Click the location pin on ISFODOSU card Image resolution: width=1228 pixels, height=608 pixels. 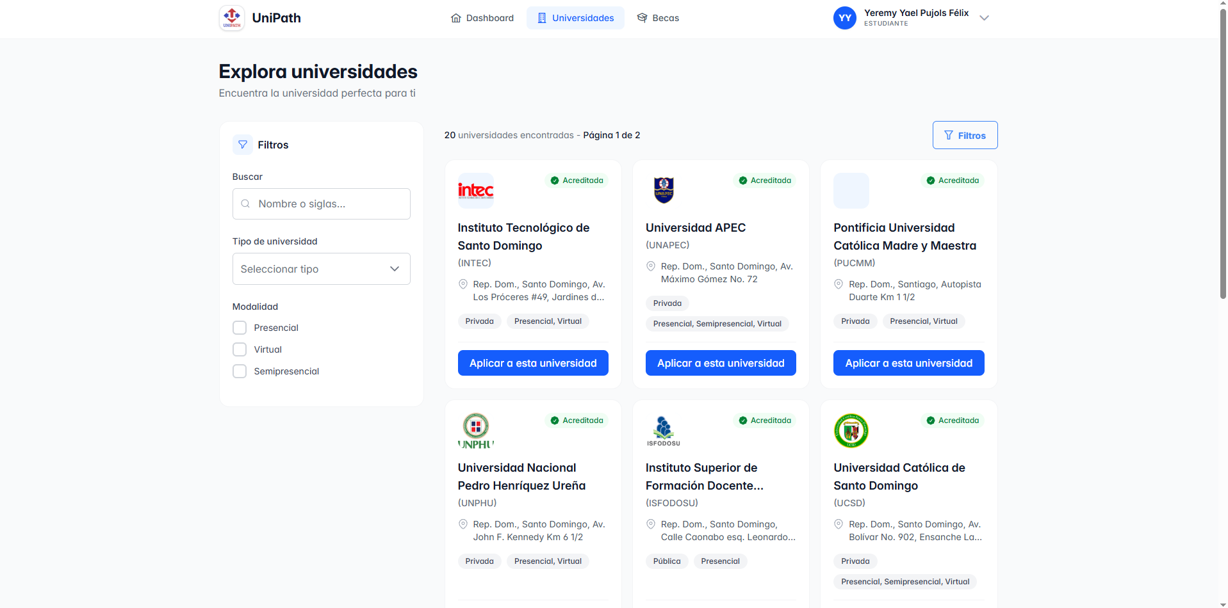(651, 524)
